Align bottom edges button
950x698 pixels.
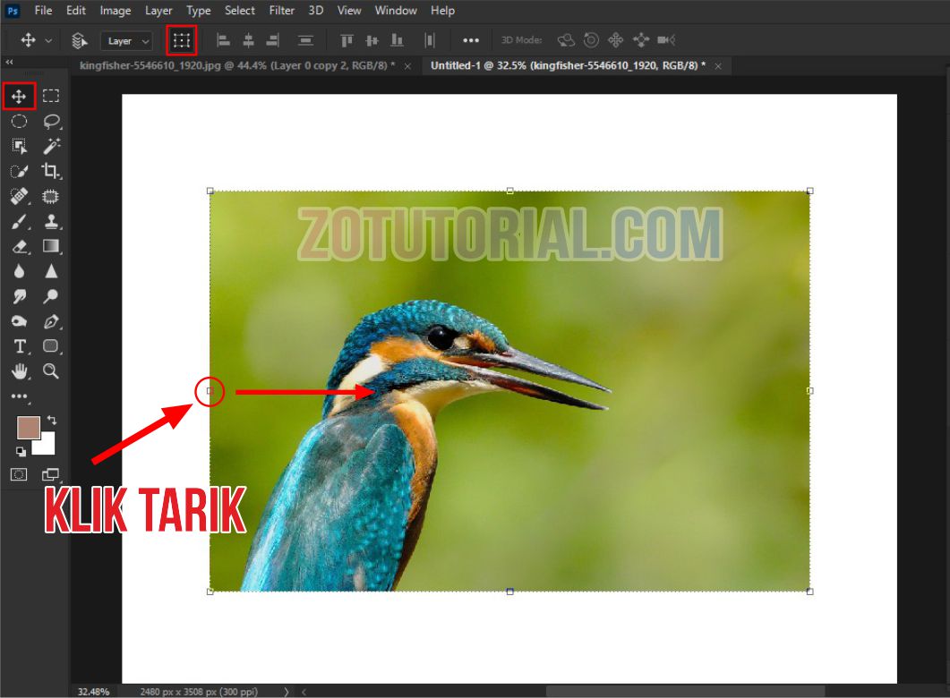(397, 40)
